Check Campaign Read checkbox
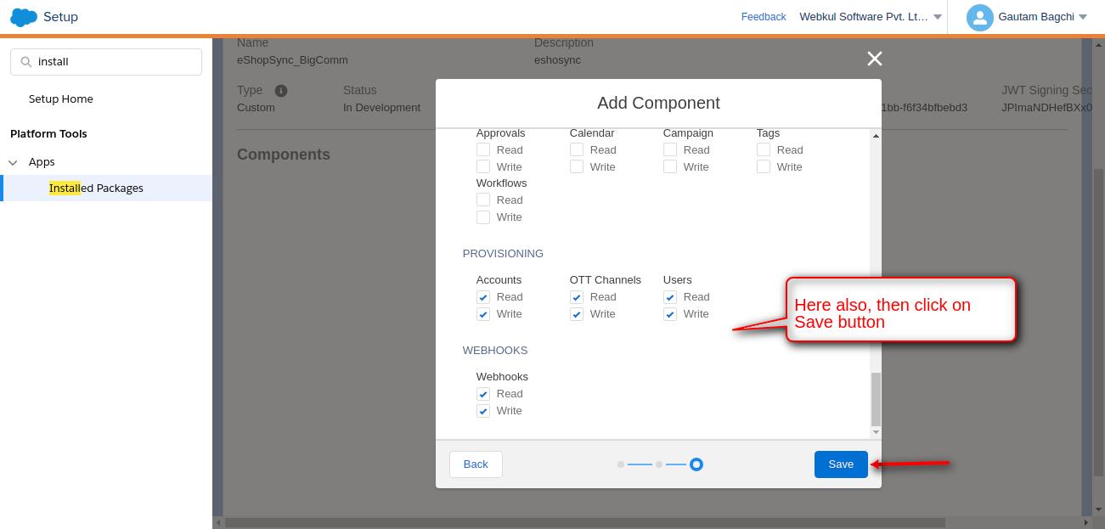 [x=670, y=150]
